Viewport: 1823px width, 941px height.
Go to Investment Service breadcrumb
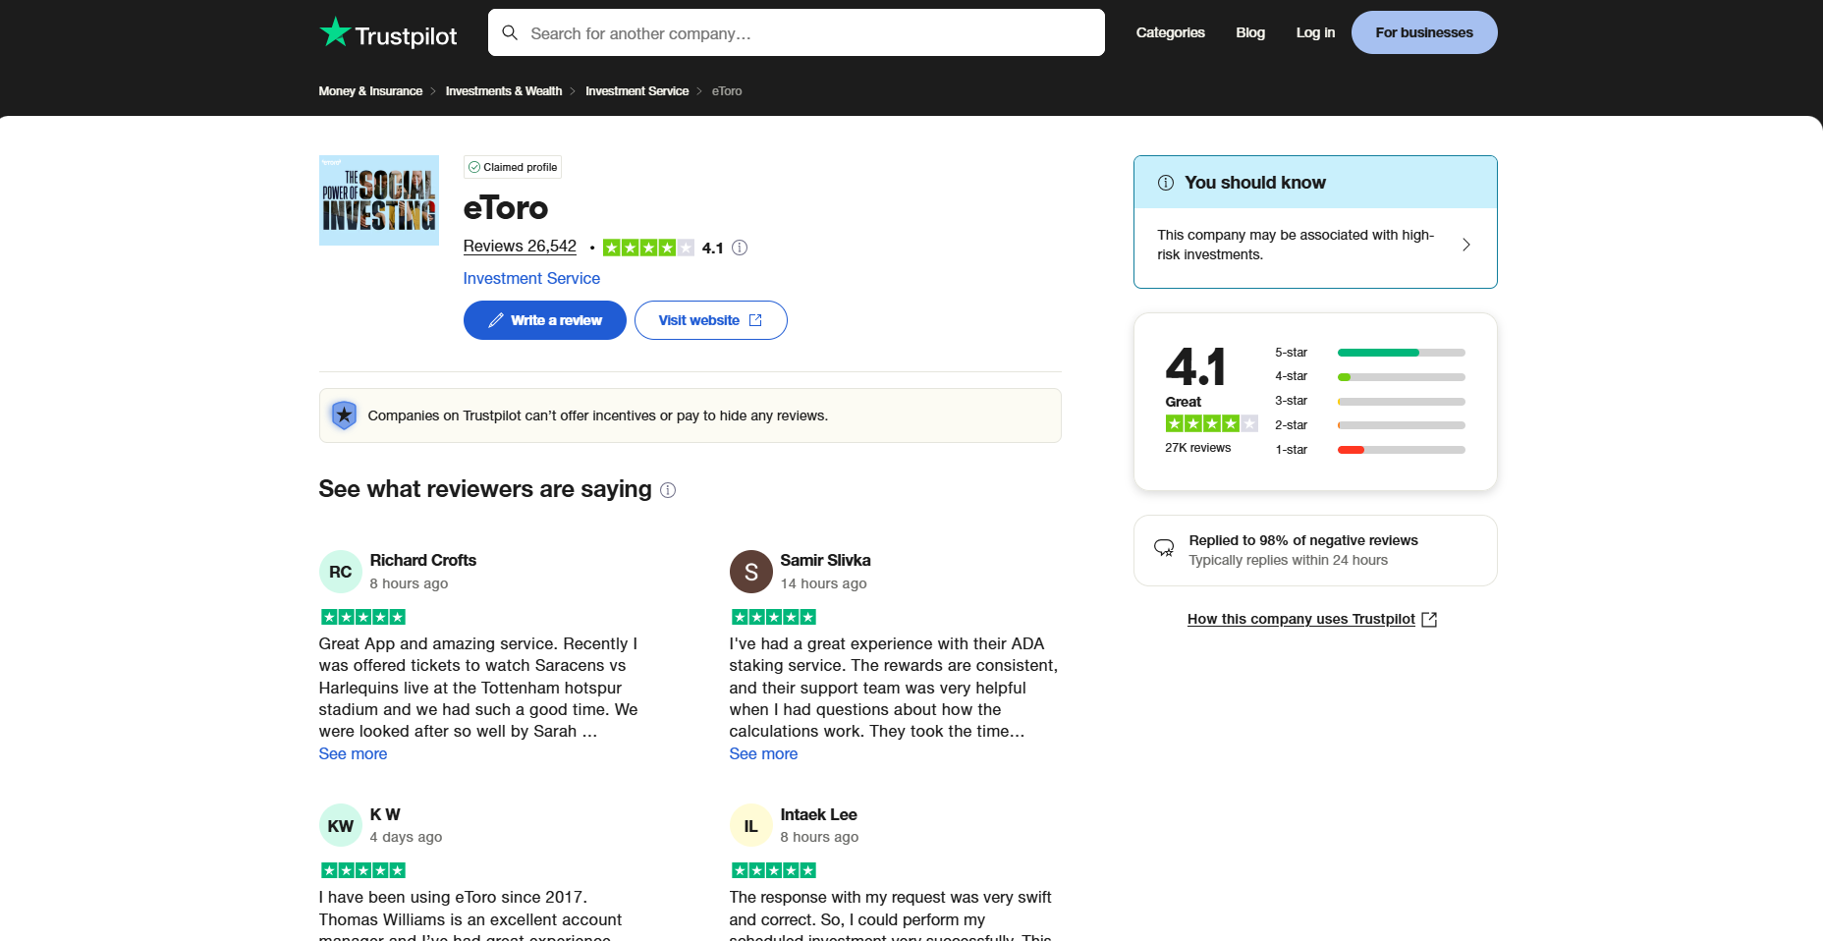[636, 91]
